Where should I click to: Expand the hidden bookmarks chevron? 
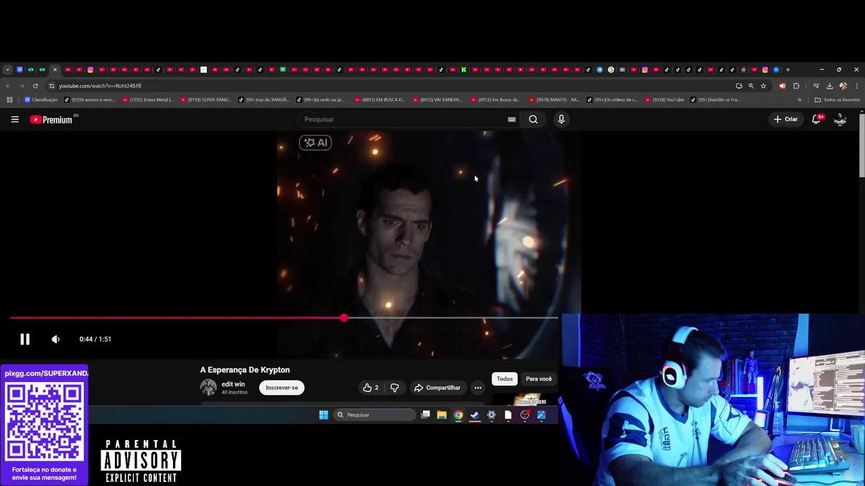pyautogui.click(x=799, y=100)
